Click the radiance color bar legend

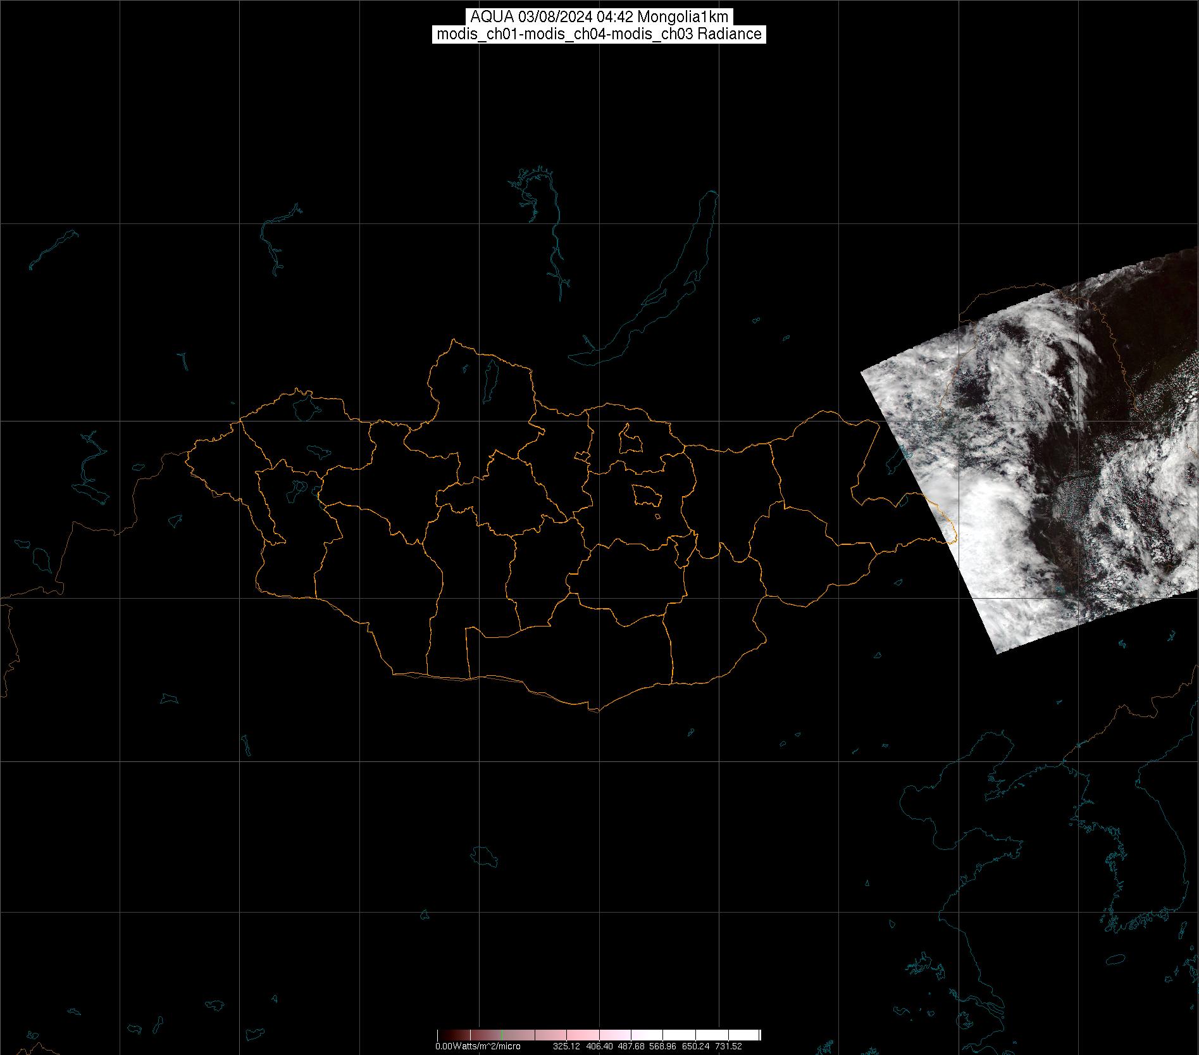[598, 1035]
